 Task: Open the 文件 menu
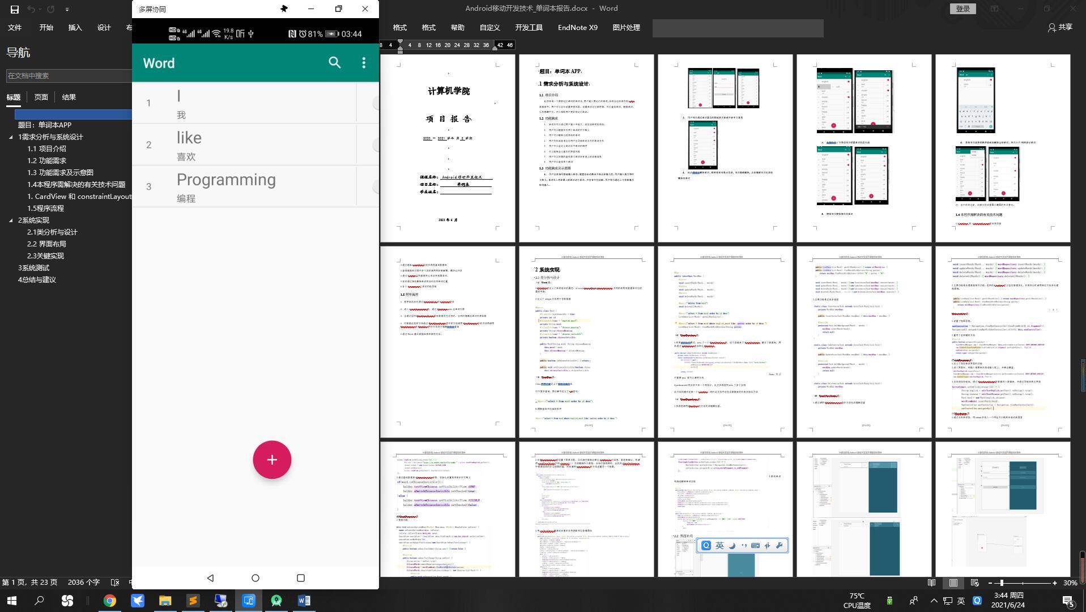tap(15, 27)
